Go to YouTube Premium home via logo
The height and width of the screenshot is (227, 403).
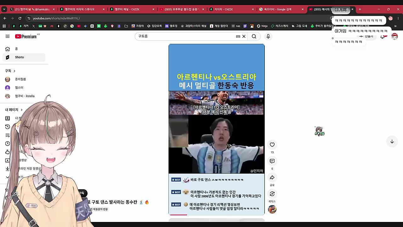pos(26,37)
